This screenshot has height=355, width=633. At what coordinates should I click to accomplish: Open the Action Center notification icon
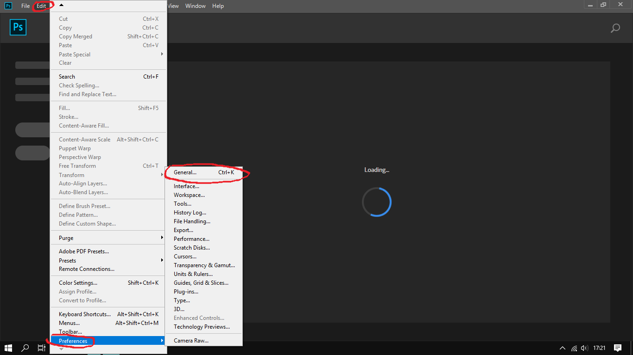[618, 348]
